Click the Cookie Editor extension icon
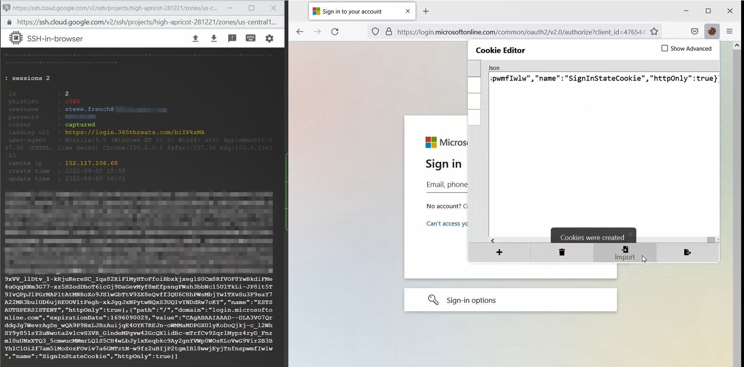The width and height of the screenshot is (744, 367). tap(712, 31)
